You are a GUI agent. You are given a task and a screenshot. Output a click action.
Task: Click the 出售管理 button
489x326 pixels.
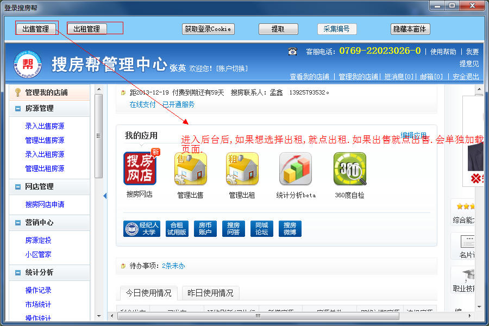click(x=35, y=29)
